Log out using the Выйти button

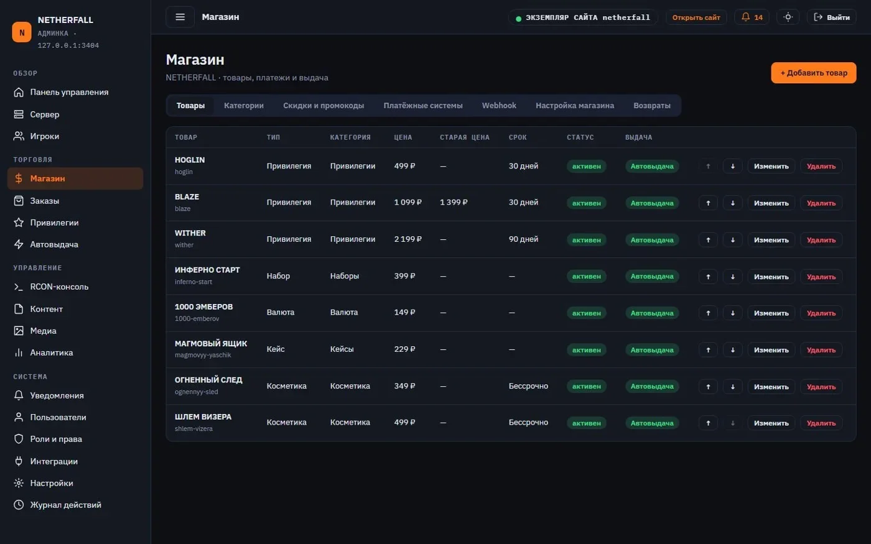[831, 17]
